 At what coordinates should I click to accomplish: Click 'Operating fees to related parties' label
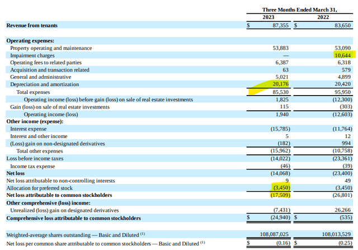(x=46, y=63)
